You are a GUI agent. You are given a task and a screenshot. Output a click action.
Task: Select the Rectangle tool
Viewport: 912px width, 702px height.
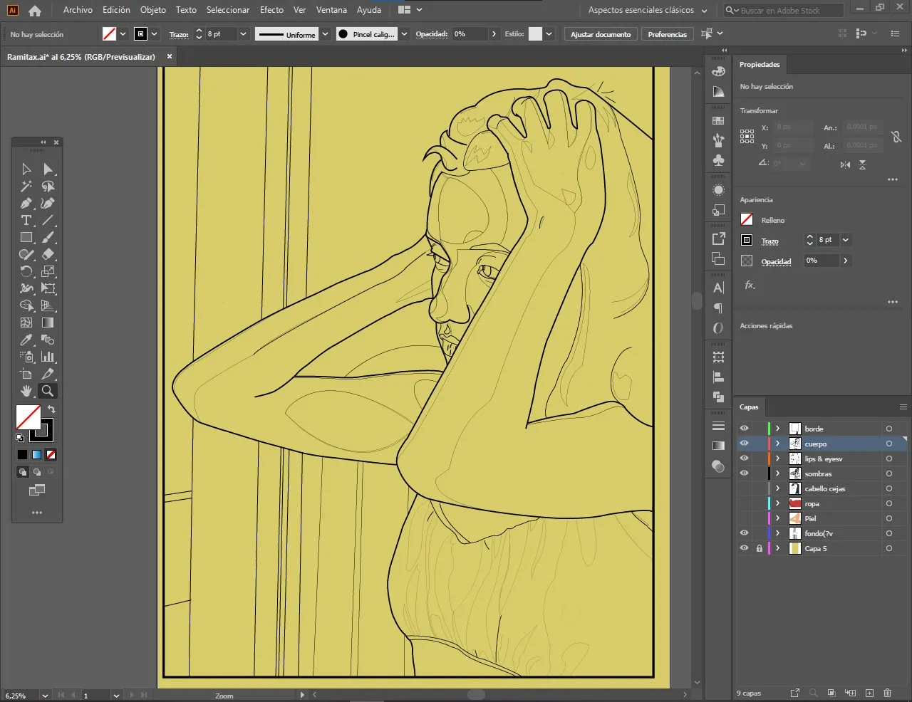click(26, 237)
